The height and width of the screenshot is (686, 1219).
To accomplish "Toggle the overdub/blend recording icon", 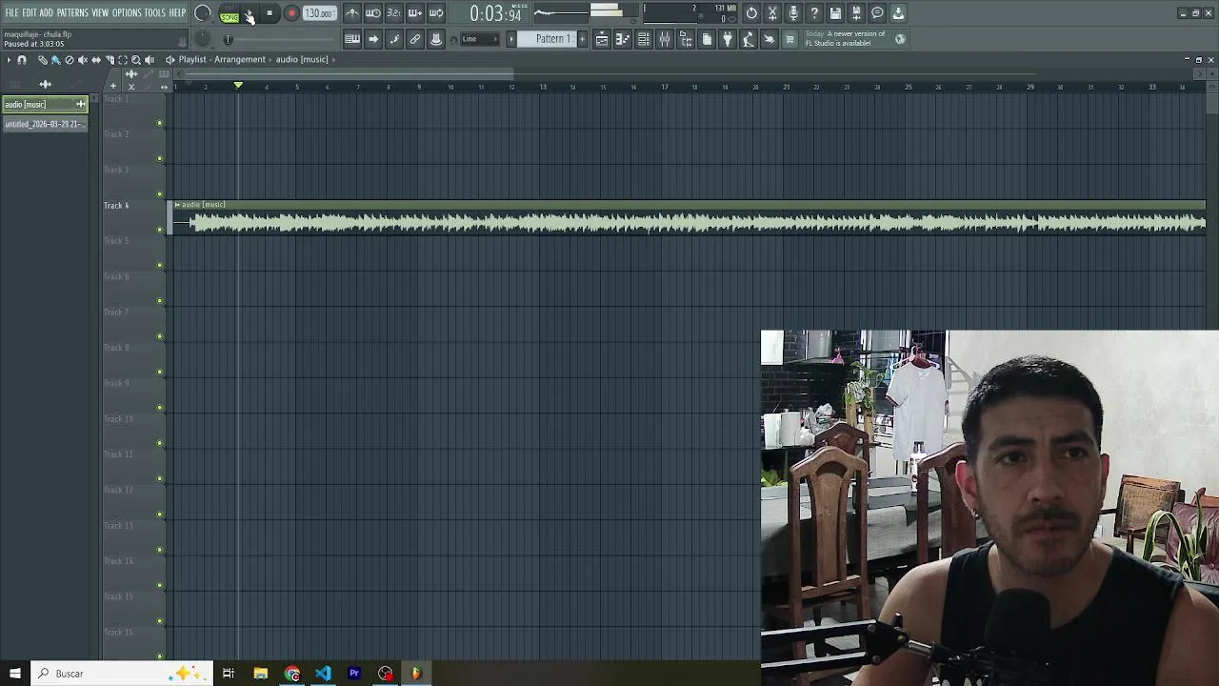I will [x=415, y=13].
